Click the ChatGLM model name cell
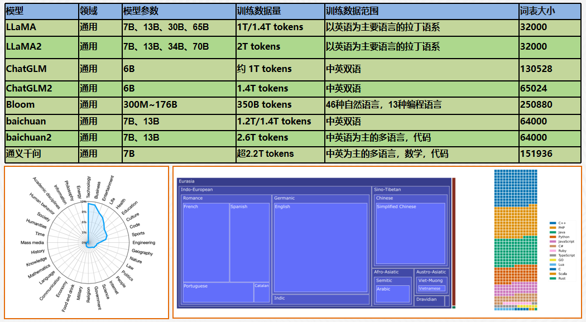This screenshot has width=586, height=322. (41, 70)
